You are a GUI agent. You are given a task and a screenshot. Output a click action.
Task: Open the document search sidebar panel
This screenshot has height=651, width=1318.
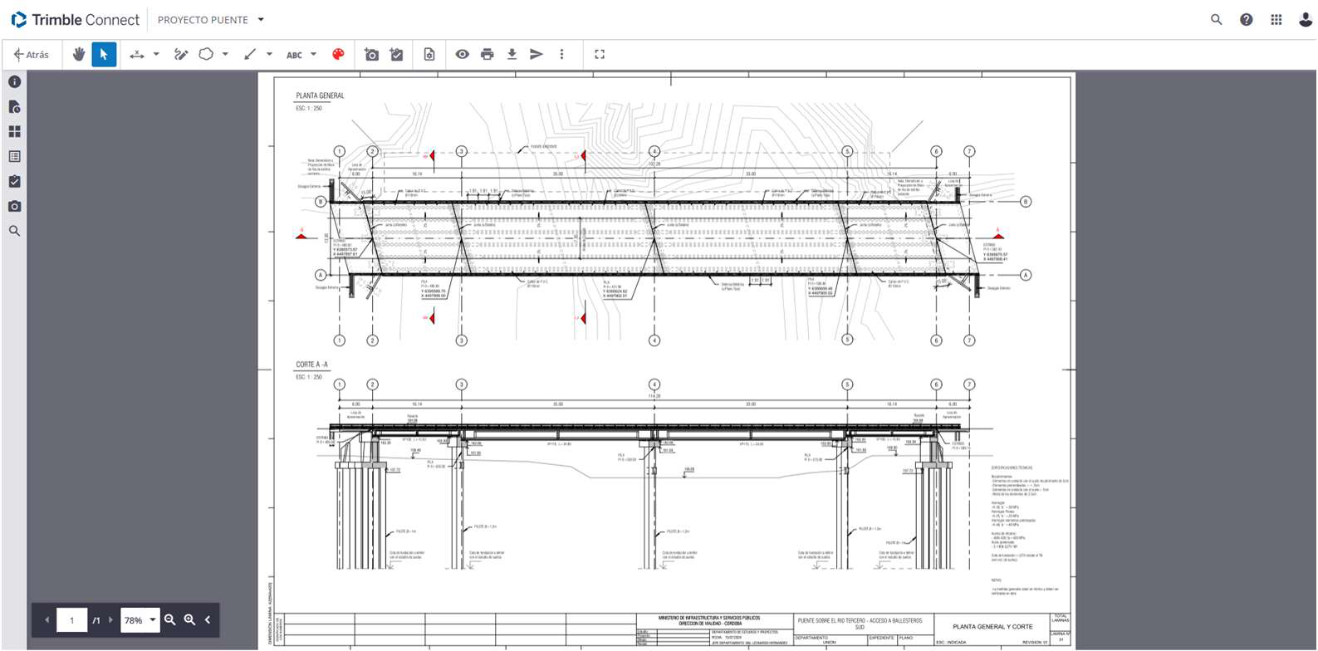(14, 231)
